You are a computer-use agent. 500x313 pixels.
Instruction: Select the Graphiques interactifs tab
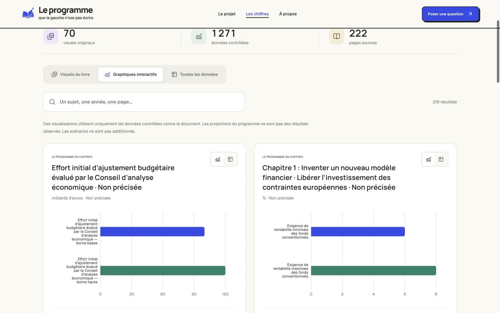coord(131,74)
